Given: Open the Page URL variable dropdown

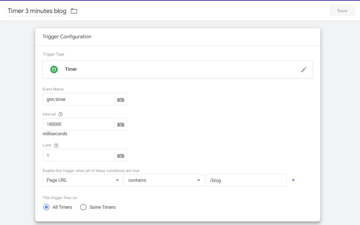Looking at the screenshot, I should coord(82,180).
